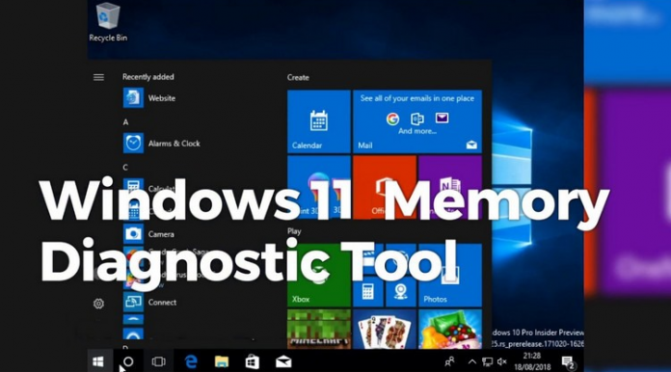Open Microsoft Store taskbar icon

pyautogui.click(x=252, y=361)
